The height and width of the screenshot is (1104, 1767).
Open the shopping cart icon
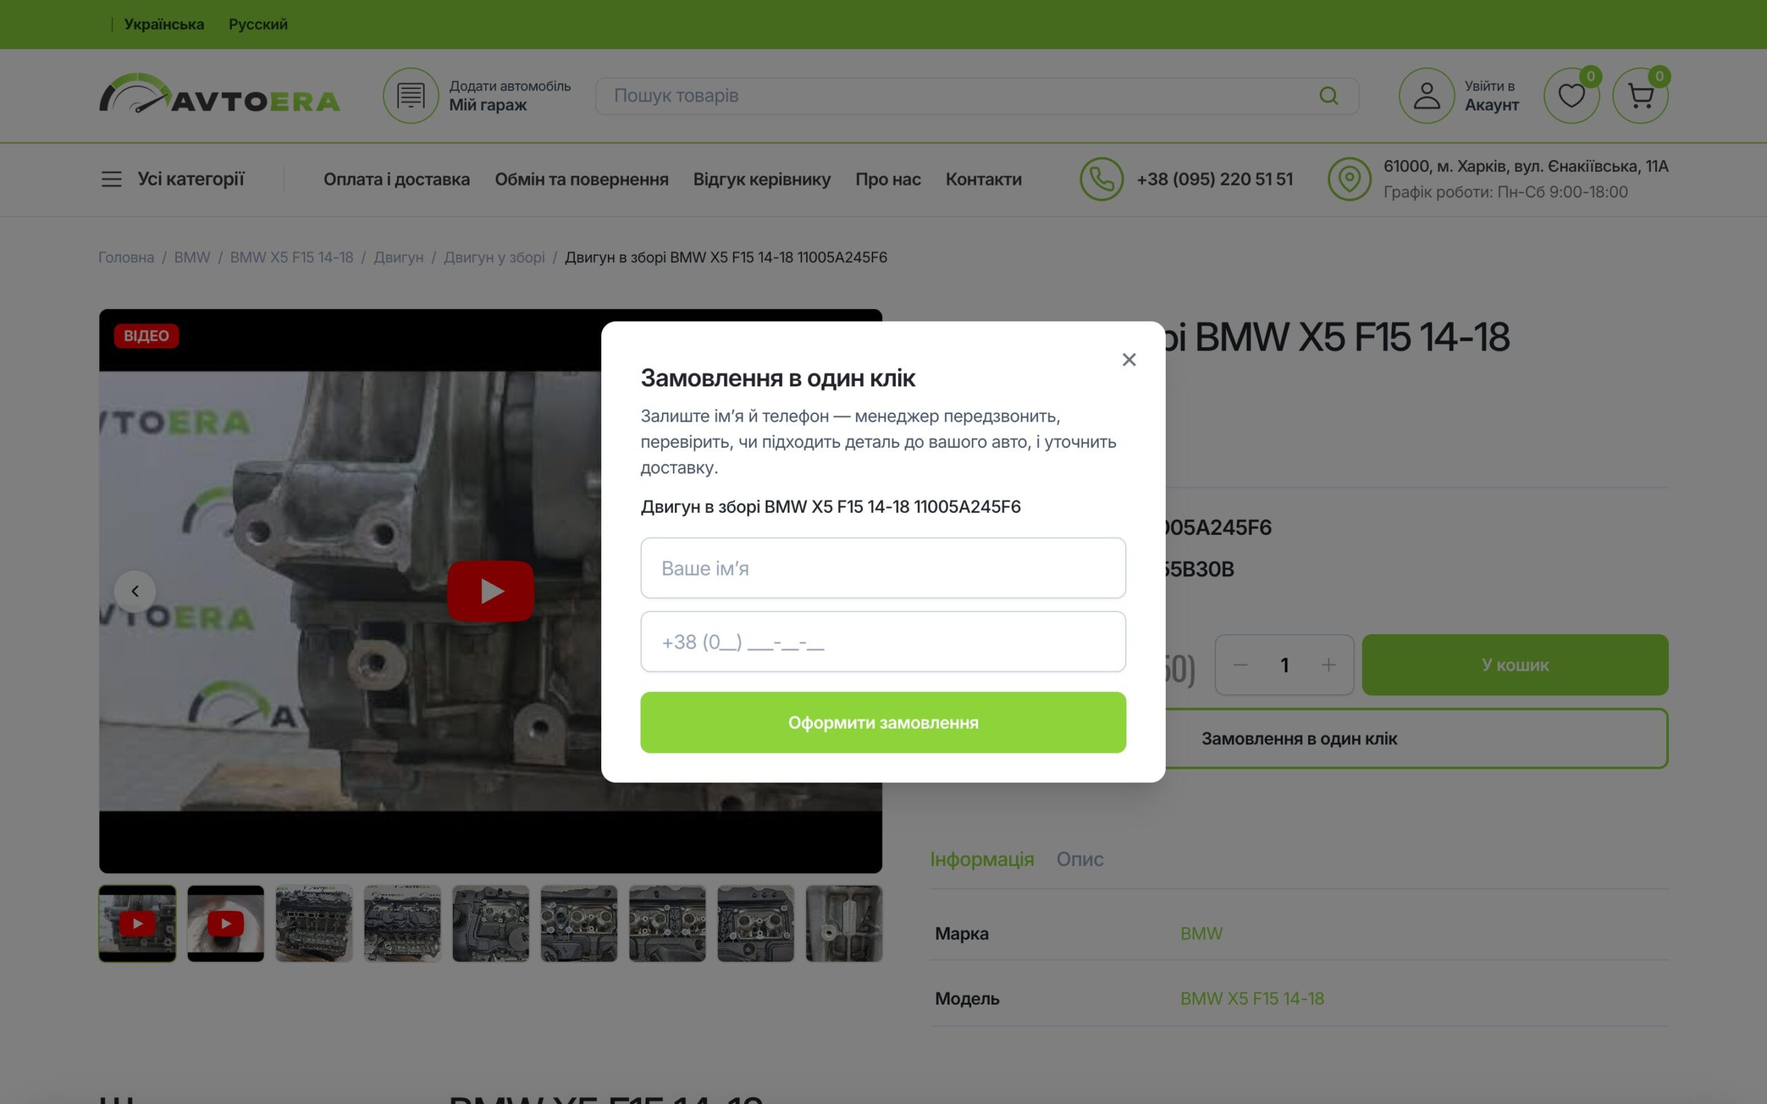point(1640,96)
